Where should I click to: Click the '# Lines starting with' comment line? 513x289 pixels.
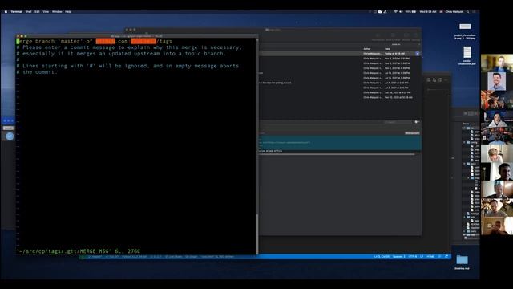coord(127,66)
